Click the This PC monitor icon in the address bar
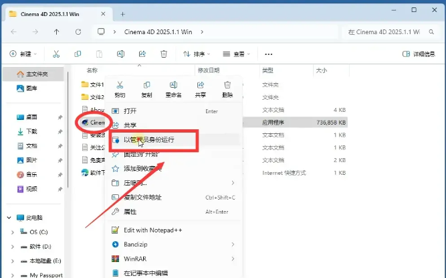 [101, 31]
